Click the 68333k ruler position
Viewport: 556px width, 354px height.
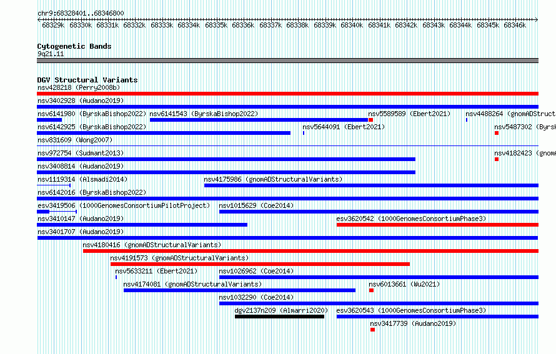pos(162,25)
